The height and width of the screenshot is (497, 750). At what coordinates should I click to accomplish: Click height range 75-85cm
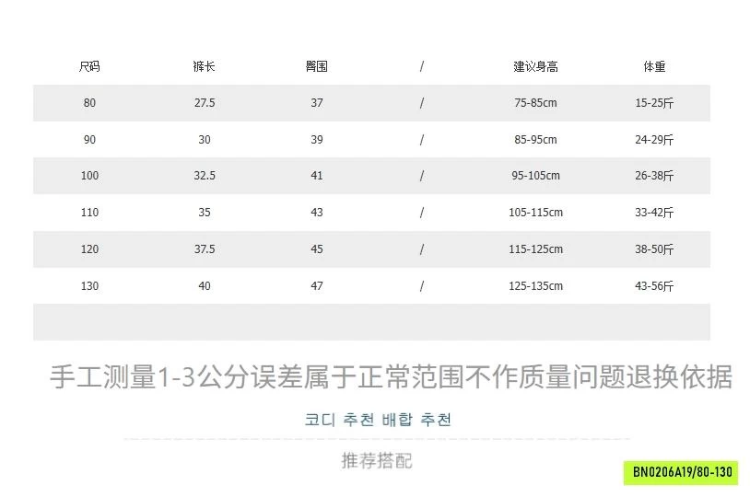point(535,103)
